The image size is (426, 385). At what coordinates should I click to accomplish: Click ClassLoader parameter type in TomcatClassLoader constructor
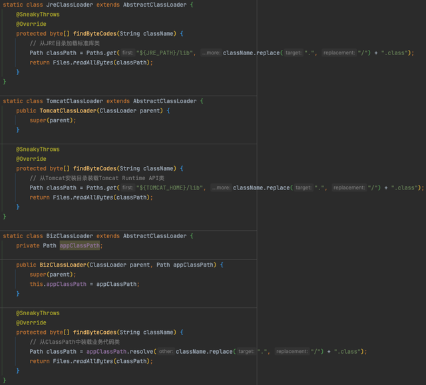tap(118, 110)
